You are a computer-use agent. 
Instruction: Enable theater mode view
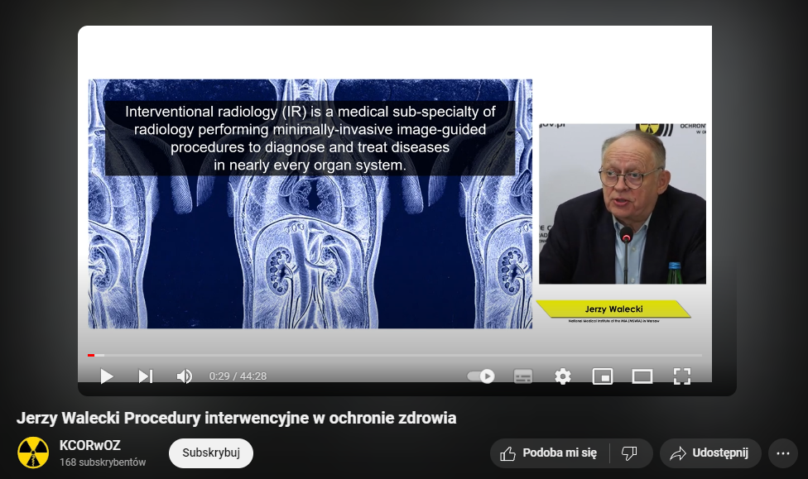point(642,376)
